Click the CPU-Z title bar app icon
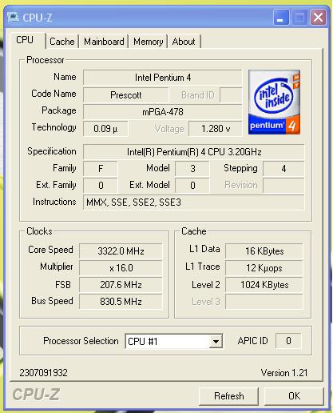This screenshot has width=333, height=413. [13, 18]
